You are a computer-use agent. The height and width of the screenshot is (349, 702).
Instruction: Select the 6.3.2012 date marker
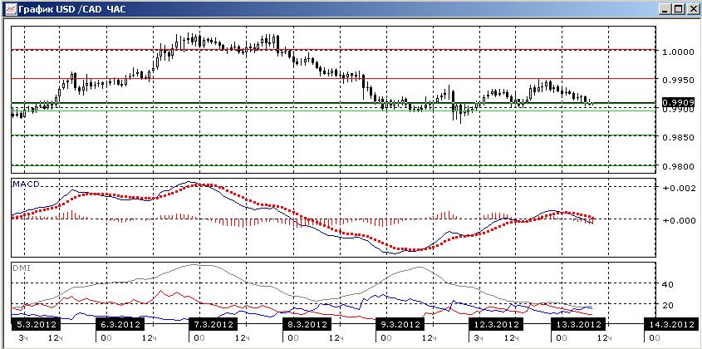point(120,323)
